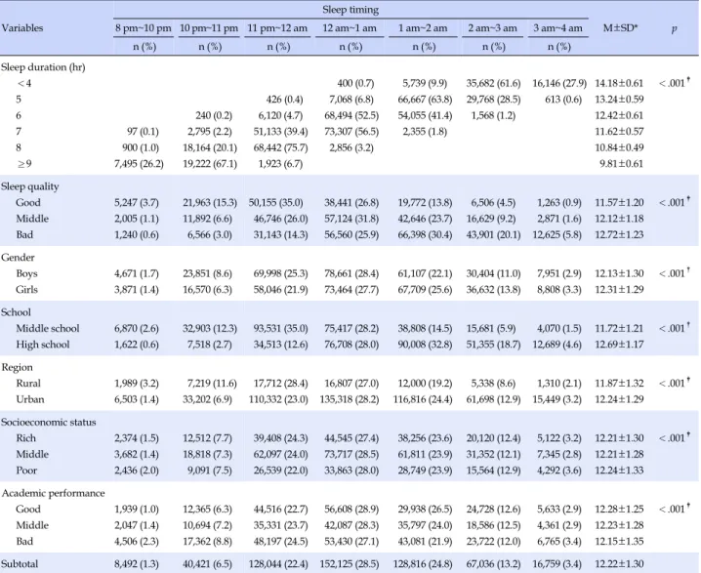
Task: Click the cell '66,398 (30.4)'
Action: (425, 234)
